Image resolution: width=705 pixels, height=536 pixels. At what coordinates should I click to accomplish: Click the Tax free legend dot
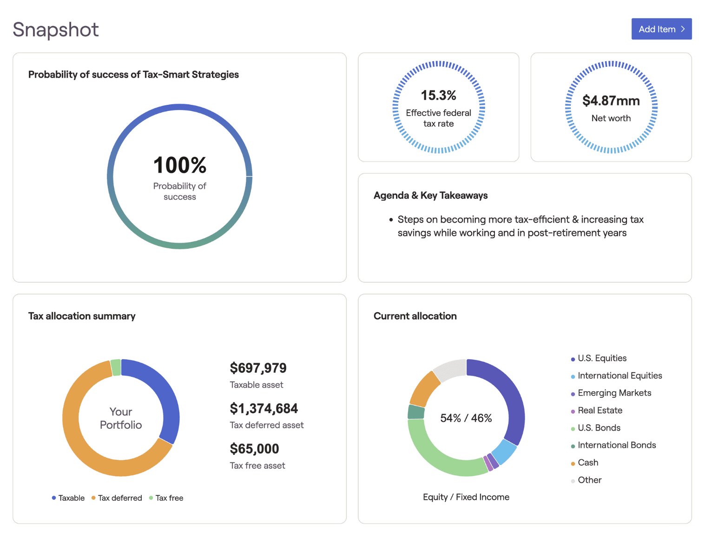(x=151, y=498)
